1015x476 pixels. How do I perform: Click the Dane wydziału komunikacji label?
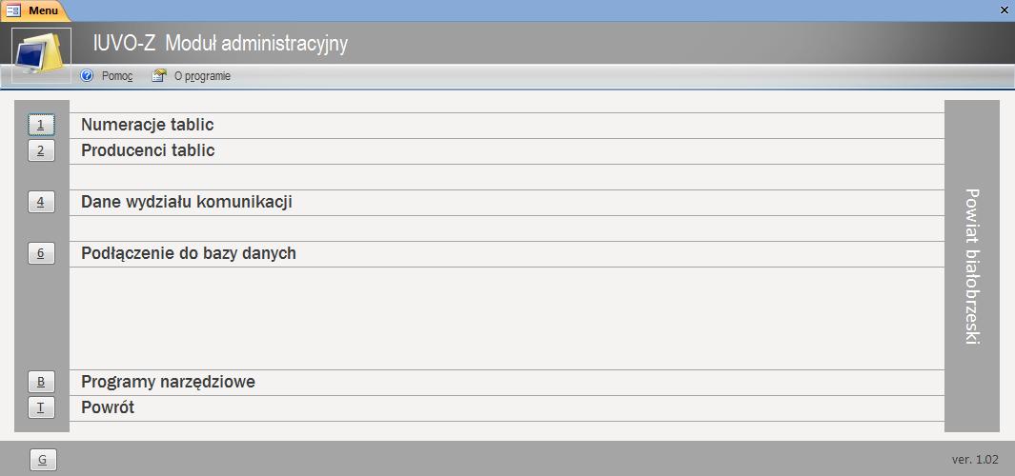pyautogui.click(x=186, y=202)
